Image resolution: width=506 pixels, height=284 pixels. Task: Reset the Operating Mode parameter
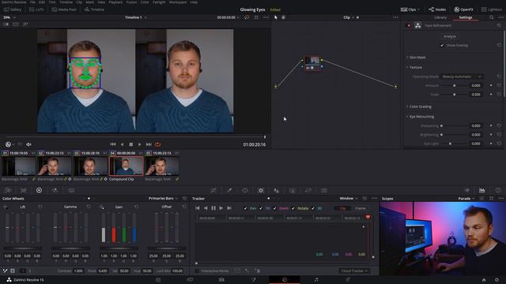(x=499, y=77)
